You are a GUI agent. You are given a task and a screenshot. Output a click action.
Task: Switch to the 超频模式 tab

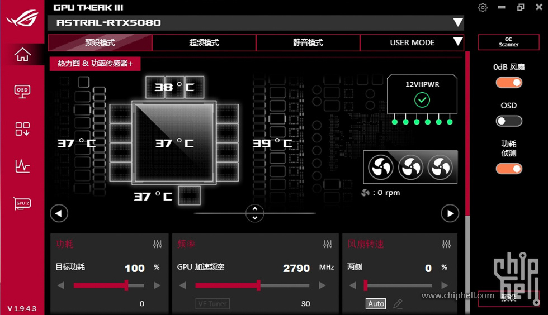tap(204, 42)
